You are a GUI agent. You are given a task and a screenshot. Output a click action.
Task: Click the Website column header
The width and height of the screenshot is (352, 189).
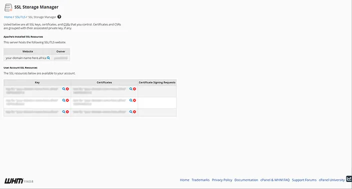tap(27, 51)
